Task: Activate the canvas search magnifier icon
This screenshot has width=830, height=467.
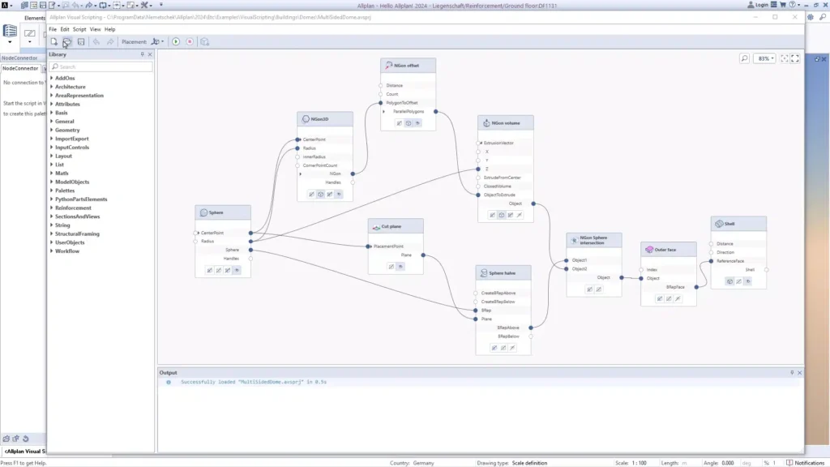Action: coord(744,58)
